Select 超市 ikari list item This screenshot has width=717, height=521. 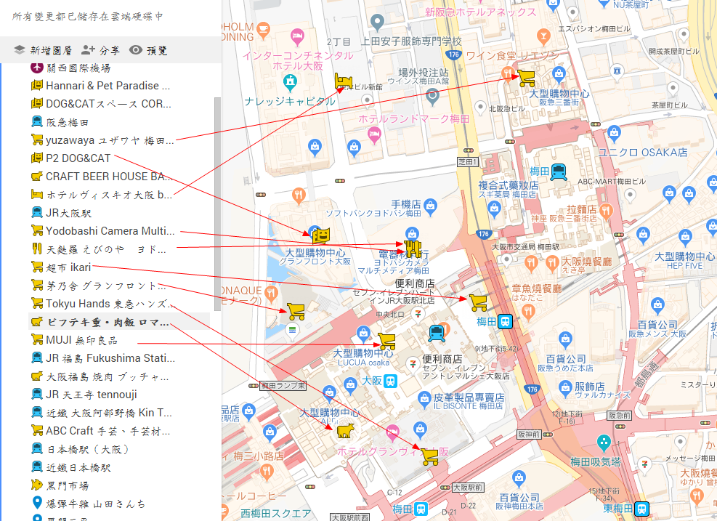click(x=61, y=267)
